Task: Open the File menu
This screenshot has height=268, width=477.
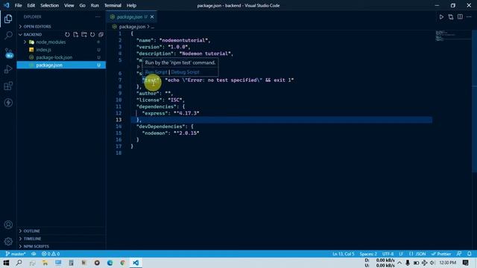Action: [x=18, y=5]
